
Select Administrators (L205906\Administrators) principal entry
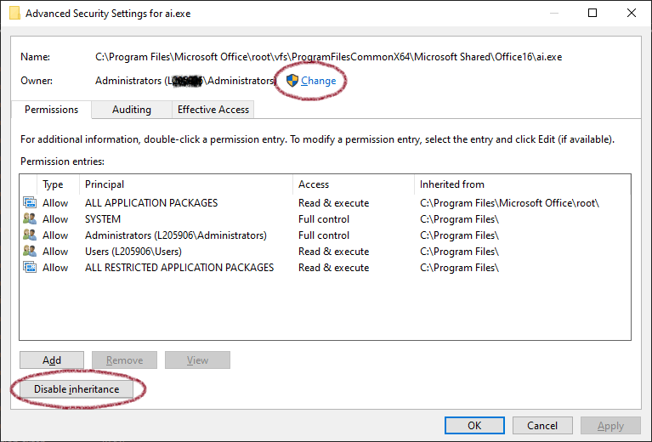click(x=176, y=235)
